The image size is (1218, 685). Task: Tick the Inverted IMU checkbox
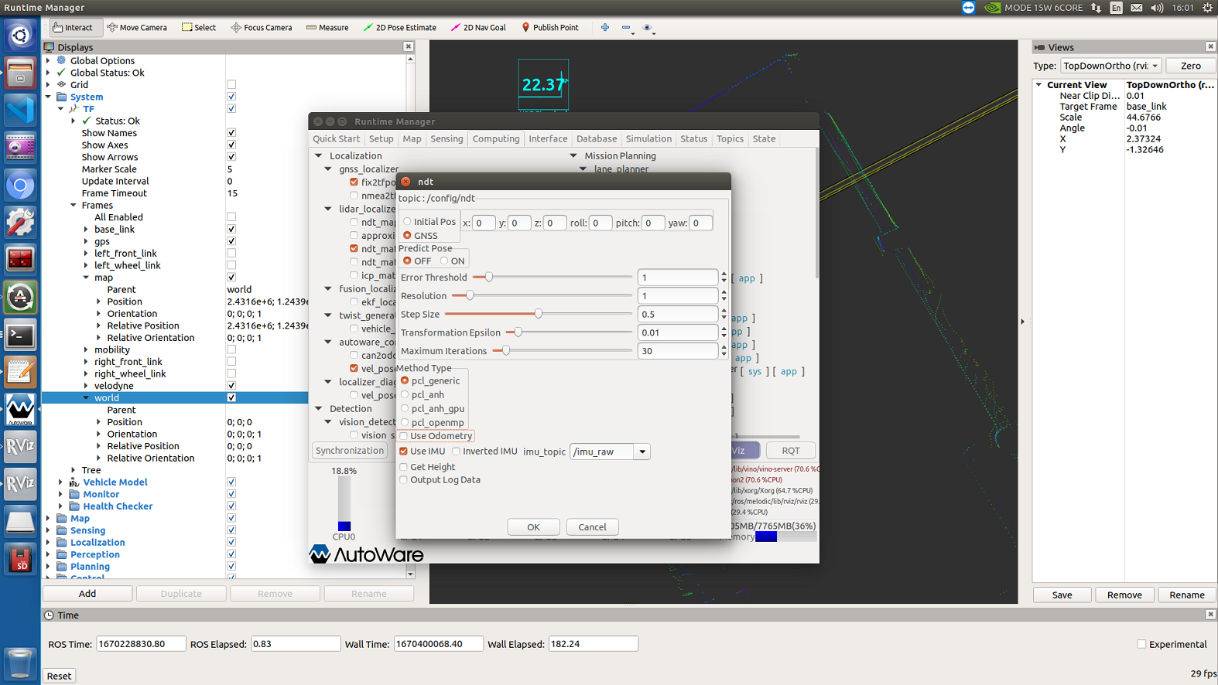click(x=457, y=452)
